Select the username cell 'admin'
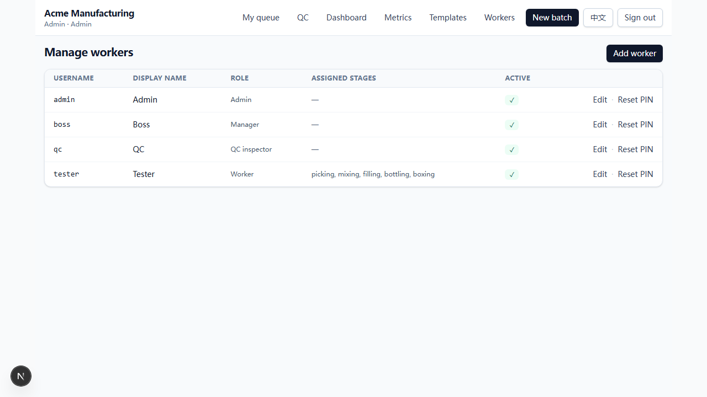 point(64,100)
